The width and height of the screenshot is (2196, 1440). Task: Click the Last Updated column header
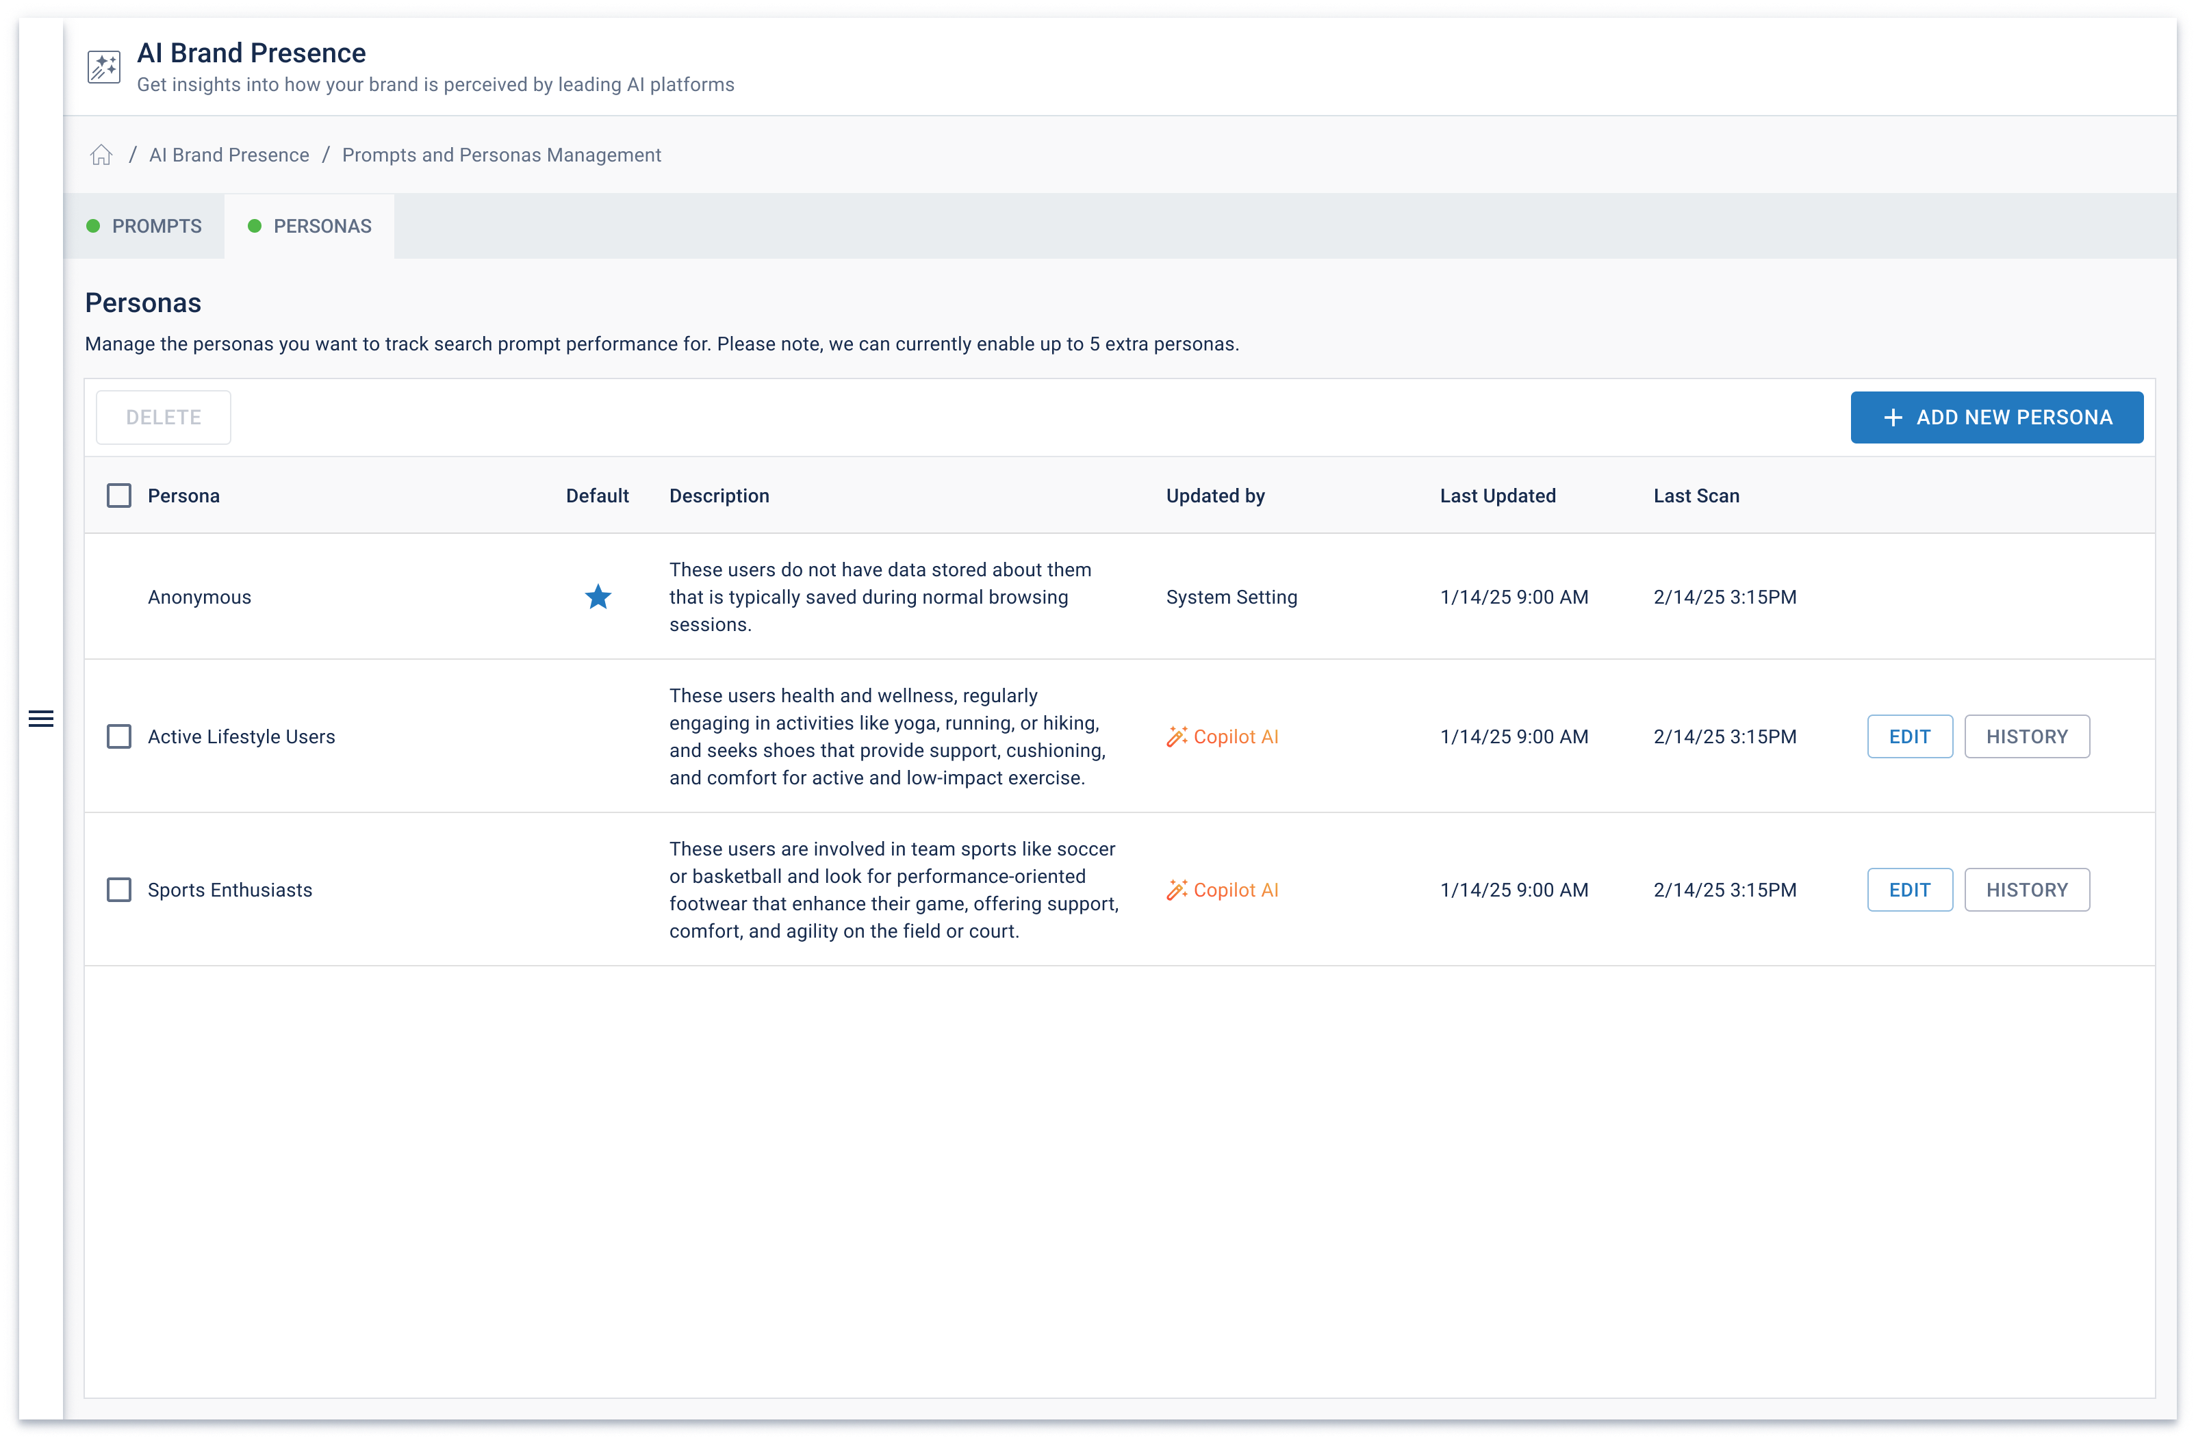pos(1496,496)
